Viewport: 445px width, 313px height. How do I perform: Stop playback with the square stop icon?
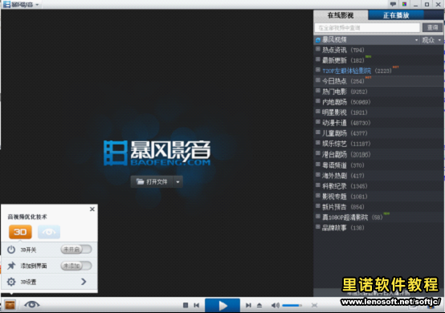click(x=186, y=305)
